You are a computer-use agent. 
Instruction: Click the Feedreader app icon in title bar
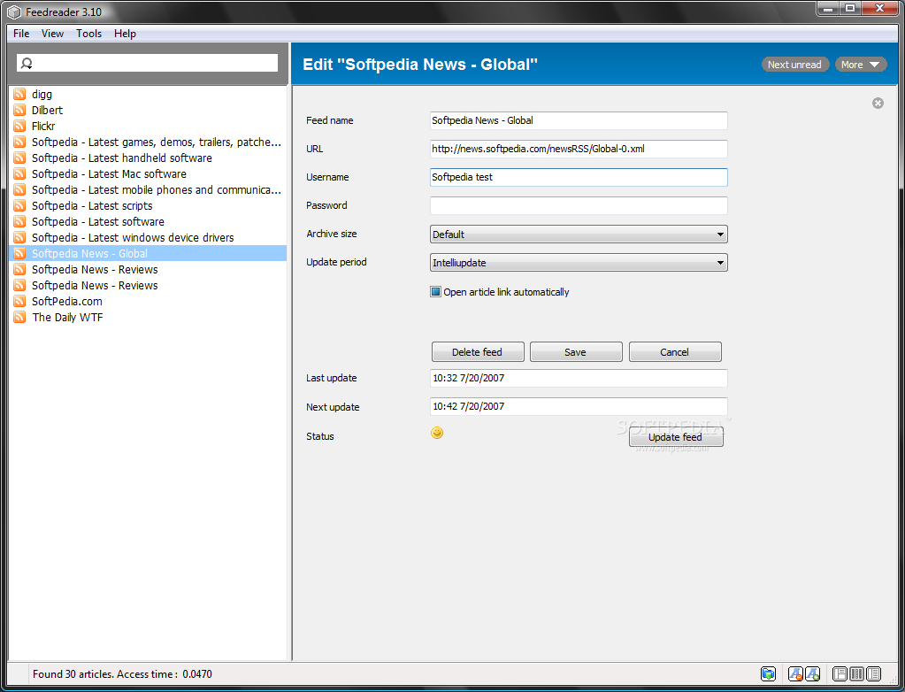pos(14,12)
